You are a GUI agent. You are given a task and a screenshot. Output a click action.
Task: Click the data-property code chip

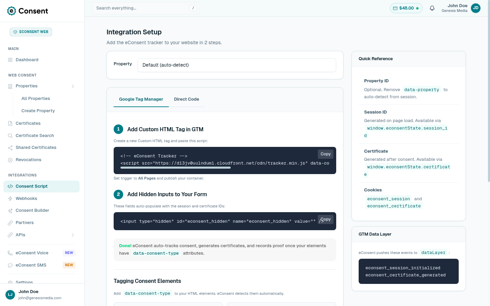pyautogui.click(x=422, y=90)
